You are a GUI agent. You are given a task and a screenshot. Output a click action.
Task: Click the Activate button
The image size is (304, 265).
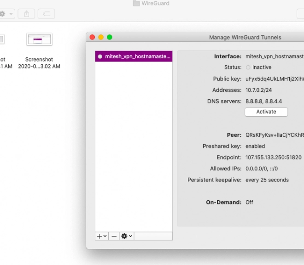[x=266, y=112]
